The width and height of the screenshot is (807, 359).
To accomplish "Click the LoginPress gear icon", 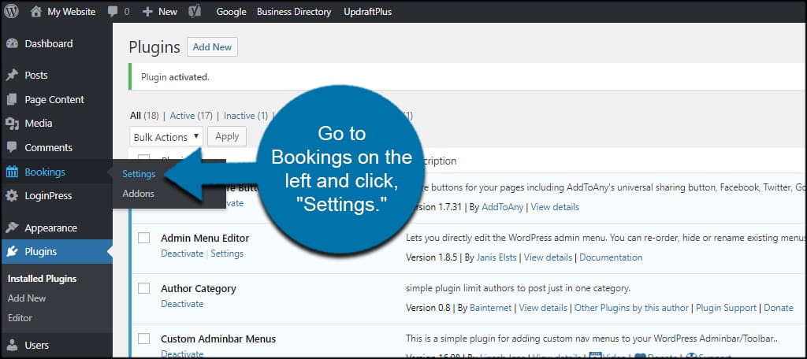I will coord(13,195).
